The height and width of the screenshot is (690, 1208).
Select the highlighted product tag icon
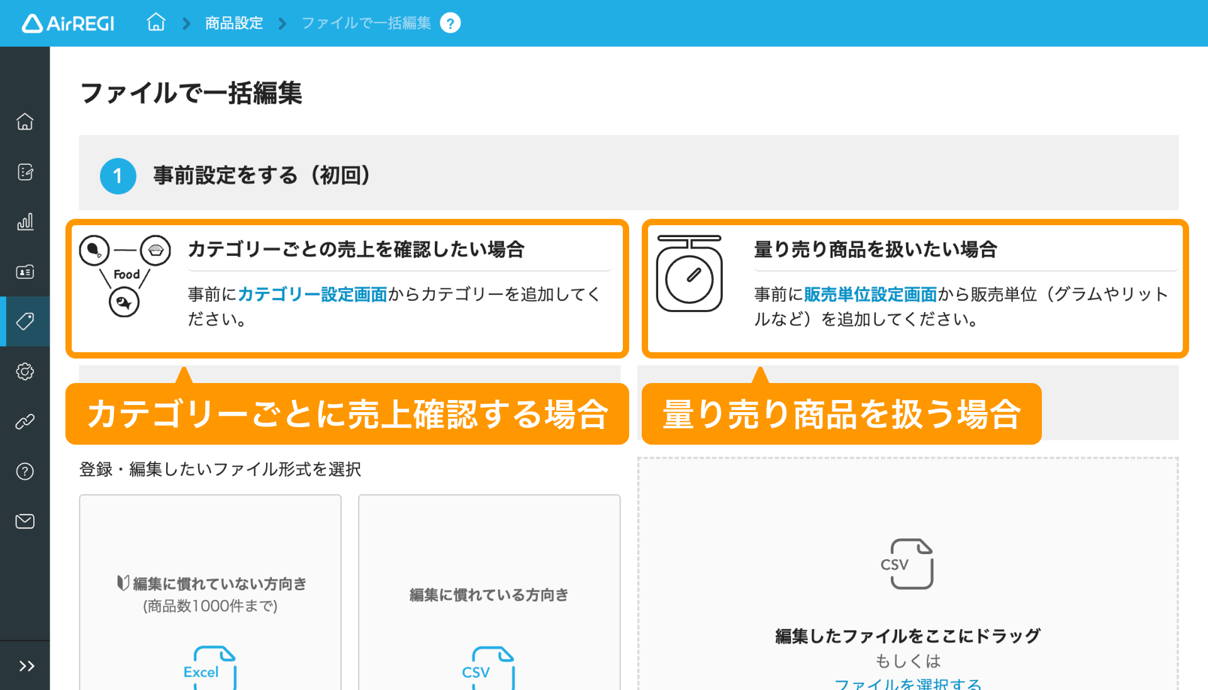point(25,321)
